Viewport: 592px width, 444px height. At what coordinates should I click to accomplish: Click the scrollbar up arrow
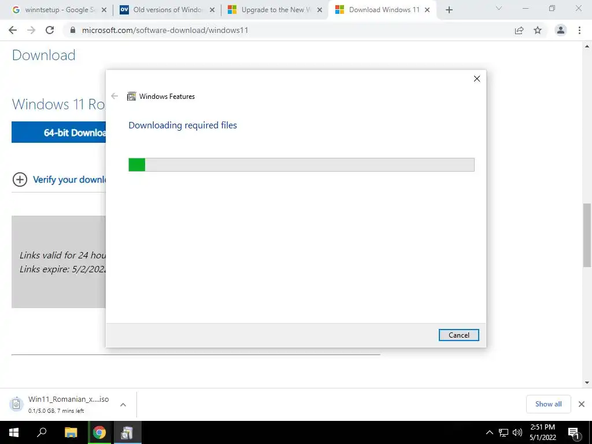click(x=587, y=46)
